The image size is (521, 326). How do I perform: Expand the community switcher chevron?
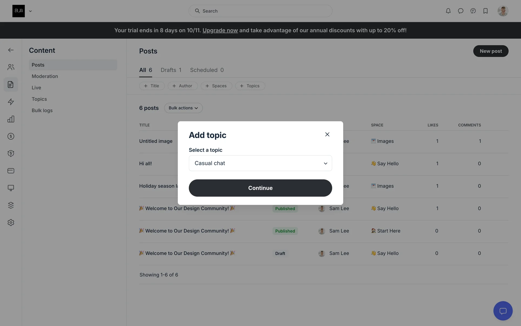tap(30, 11)
